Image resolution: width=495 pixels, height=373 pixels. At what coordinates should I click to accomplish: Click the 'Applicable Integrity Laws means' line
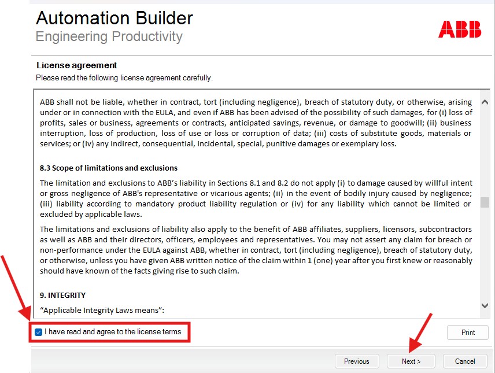click(x=102, y=310)
